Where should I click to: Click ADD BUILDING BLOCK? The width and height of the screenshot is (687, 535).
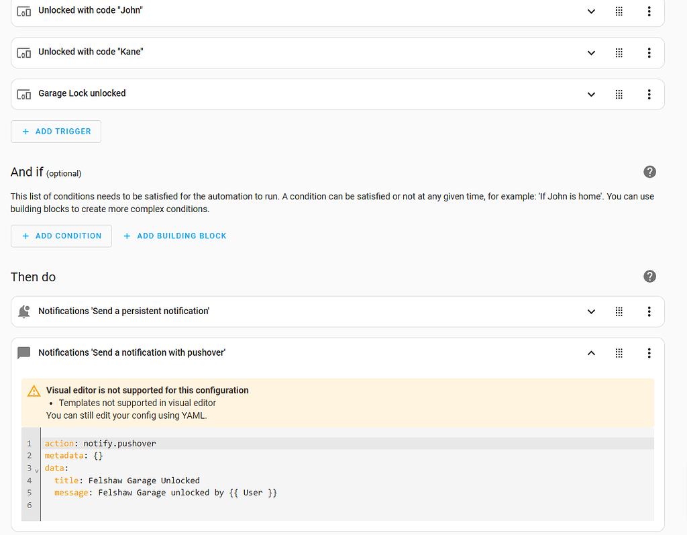pyautogui.click(x=174, y=236)
